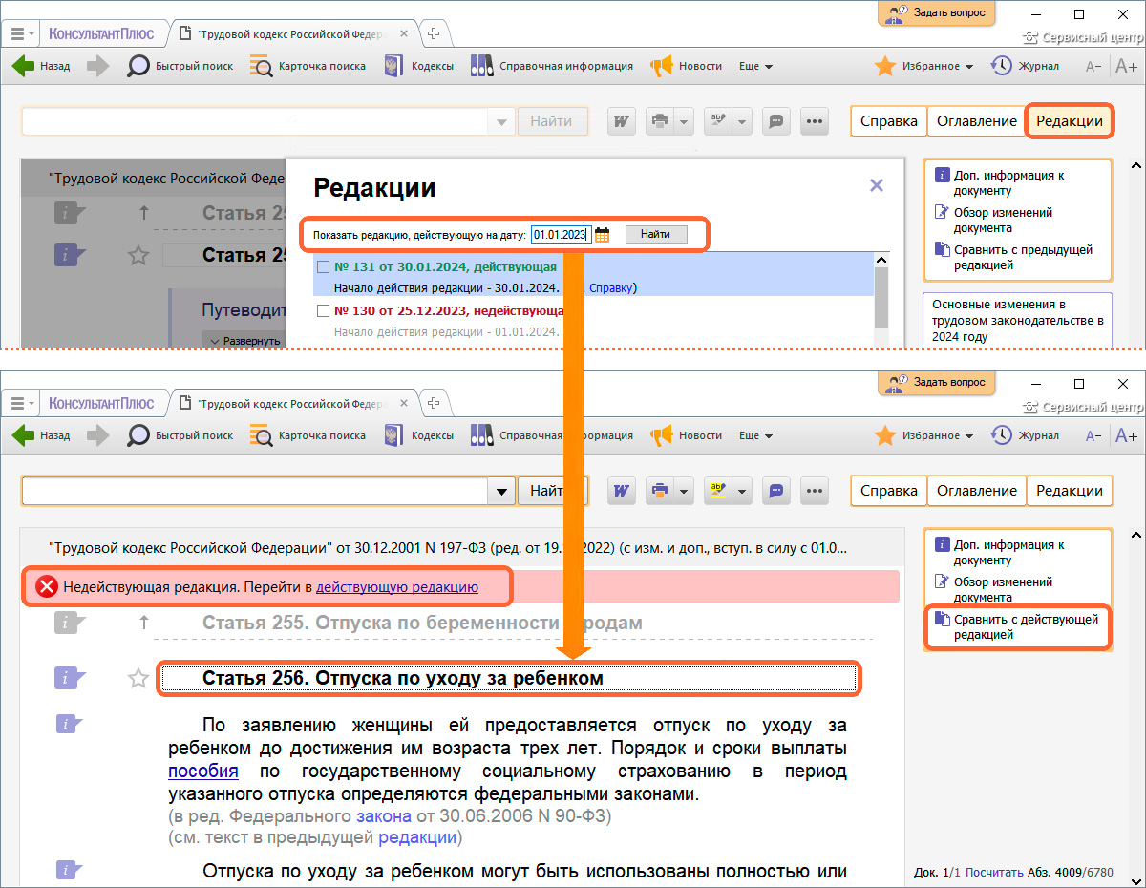Click up arrow next to Статья 255, bottom window

(144, 623)
